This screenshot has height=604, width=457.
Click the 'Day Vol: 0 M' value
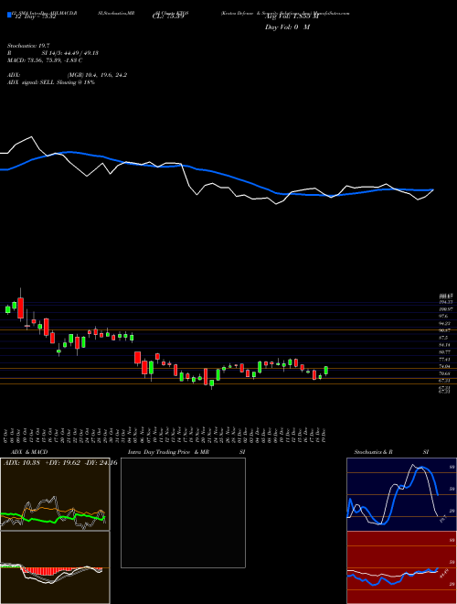coord(287,27)
